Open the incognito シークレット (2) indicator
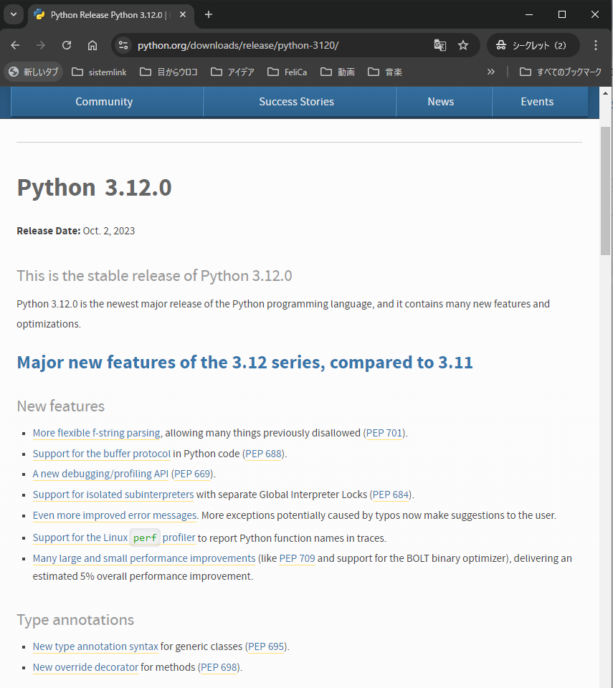The width and height of the screenshot is (613, 688). click(x=533, y=45)
